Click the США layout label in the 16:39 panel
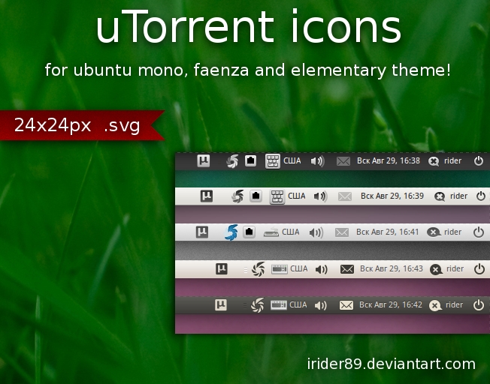 pos(296,196)
